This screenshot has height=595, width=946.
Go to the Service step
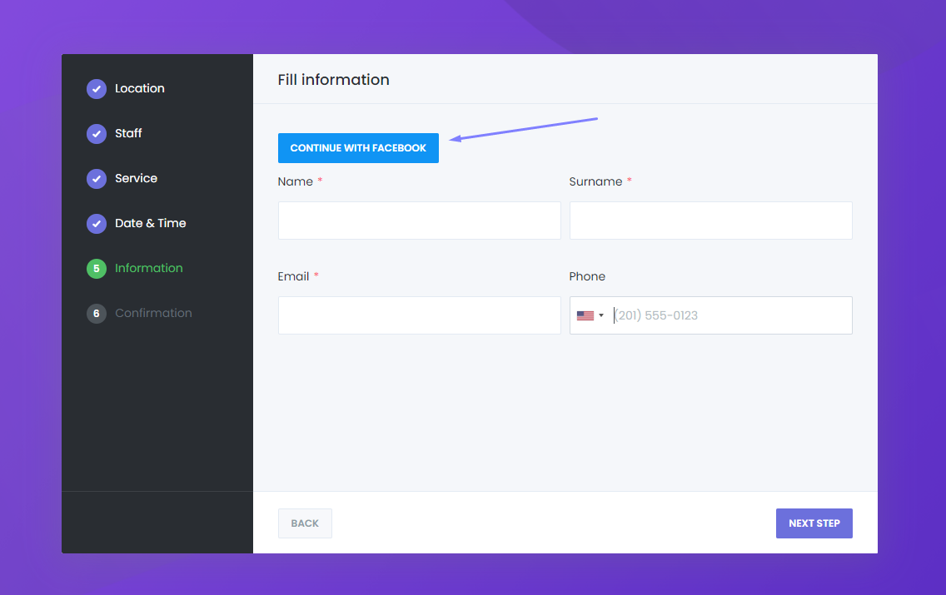pyautogui.click(x=137, y=178)
